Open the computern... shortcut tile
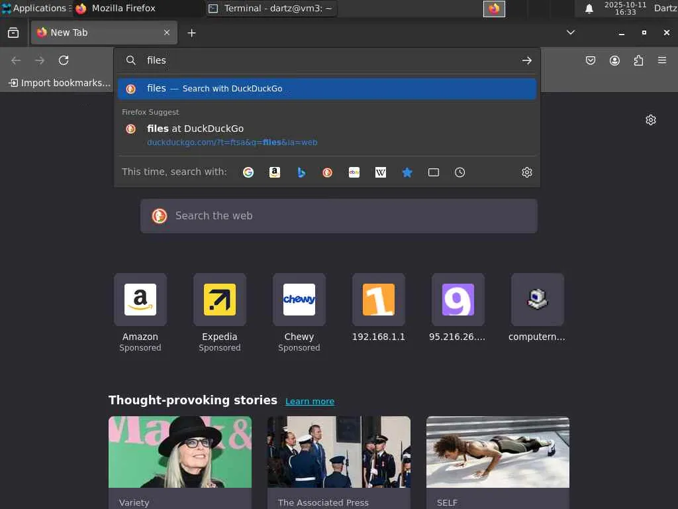678x509 pixels. coord(538,308)
